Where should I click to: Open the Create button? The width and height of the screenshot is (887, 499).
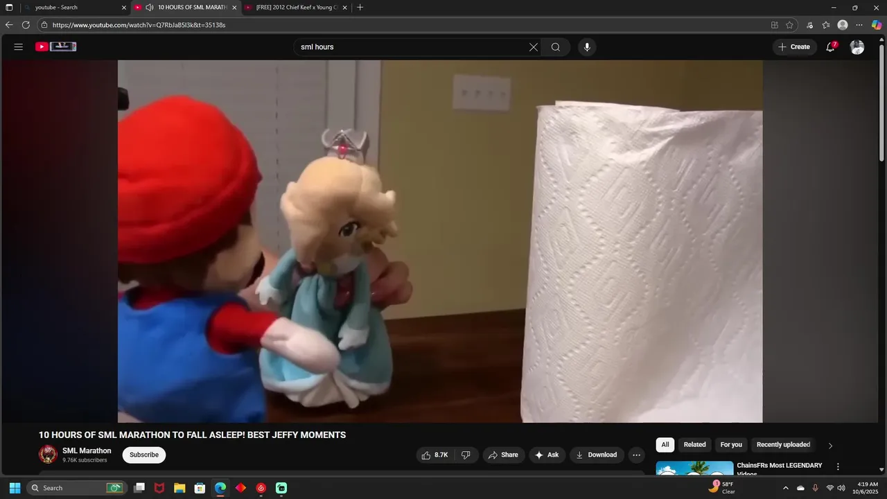pos(794,47)
